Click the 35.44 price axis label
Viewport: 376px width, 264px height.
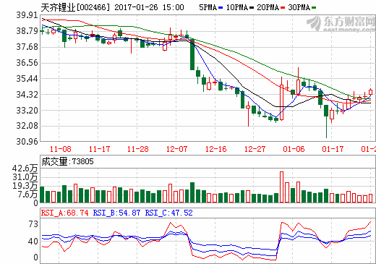click(x=27, y=79)
